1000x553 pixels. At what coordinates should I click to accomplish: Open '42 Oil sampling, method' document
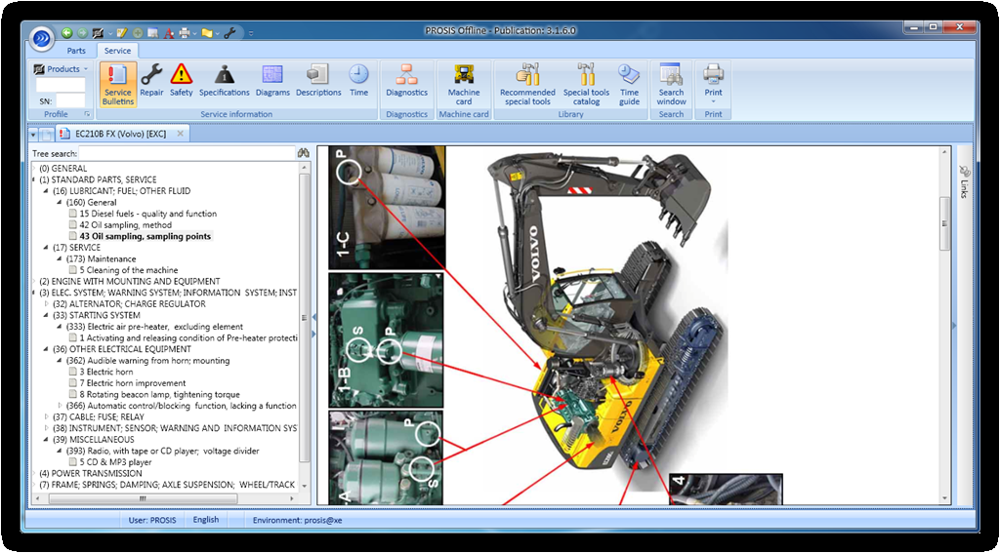pos(127,225)
